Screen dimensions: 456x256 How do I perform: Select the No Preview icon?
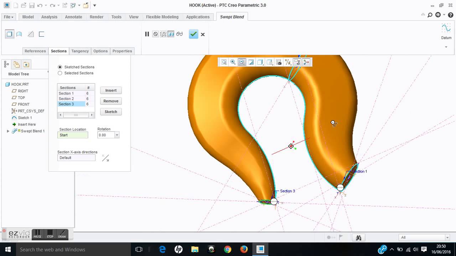pyautogui.click(x=155, y=34)
